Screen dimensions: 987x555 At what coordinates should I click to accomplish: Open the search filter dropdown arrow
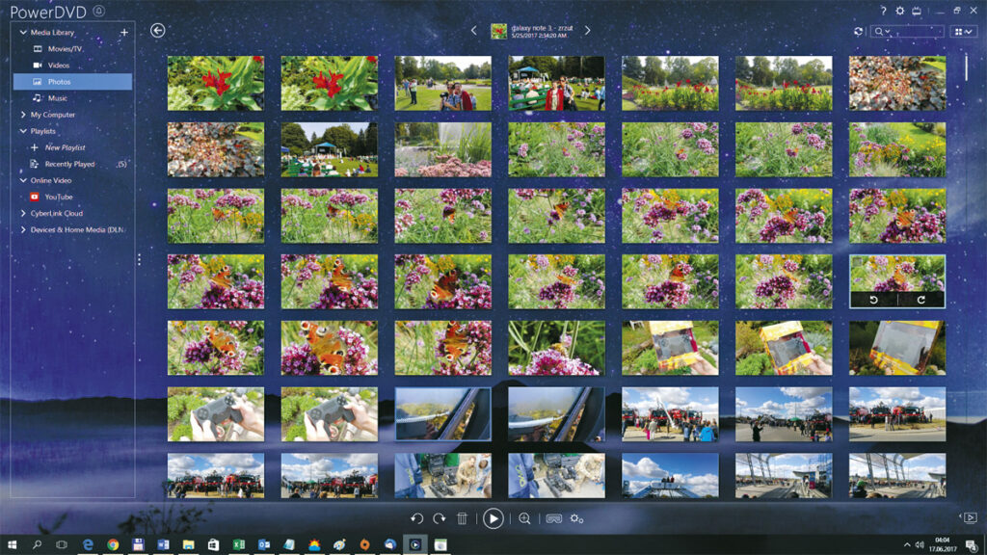click(x=888, y=32)
